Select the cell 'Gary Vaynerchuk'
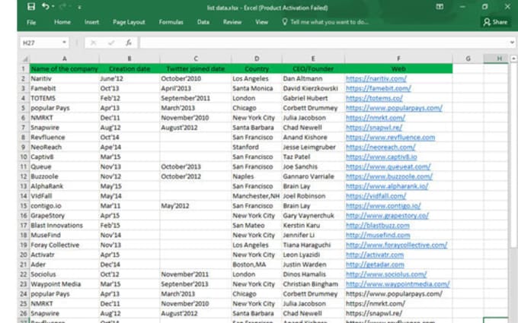518x323 pixels. (x=313, y=216)
